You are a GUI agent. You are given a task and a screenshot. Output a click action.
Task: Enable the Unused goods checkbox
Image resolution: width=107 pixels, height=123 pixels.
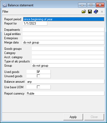click(x=38, y=76)
